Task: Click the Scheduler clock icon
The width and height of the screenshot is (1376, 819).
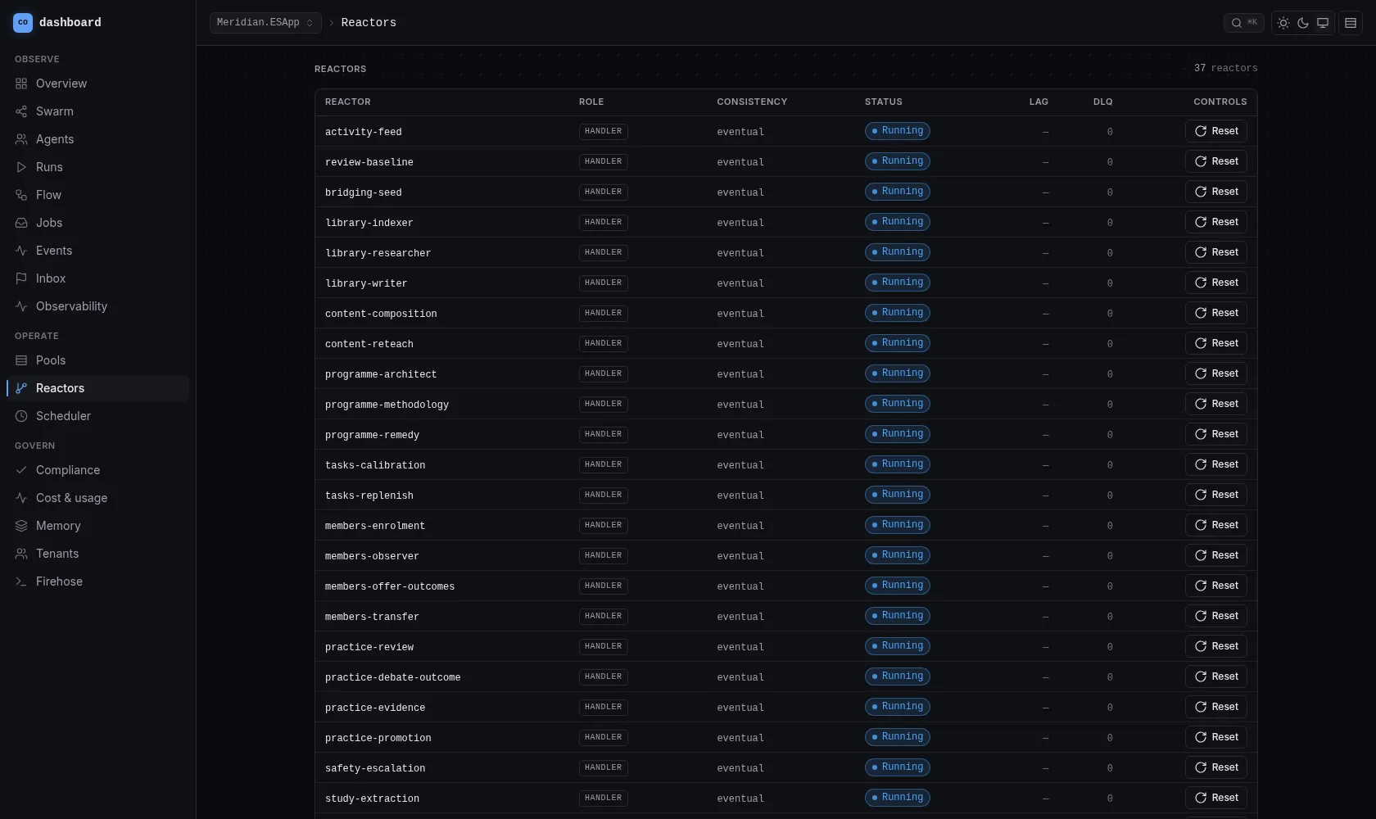Action: pos(21,416)
